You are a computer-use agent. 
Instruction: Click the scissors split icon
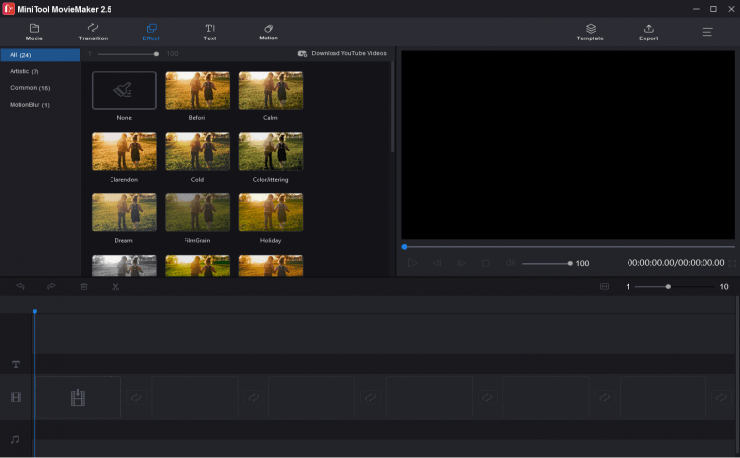point(115,287)
